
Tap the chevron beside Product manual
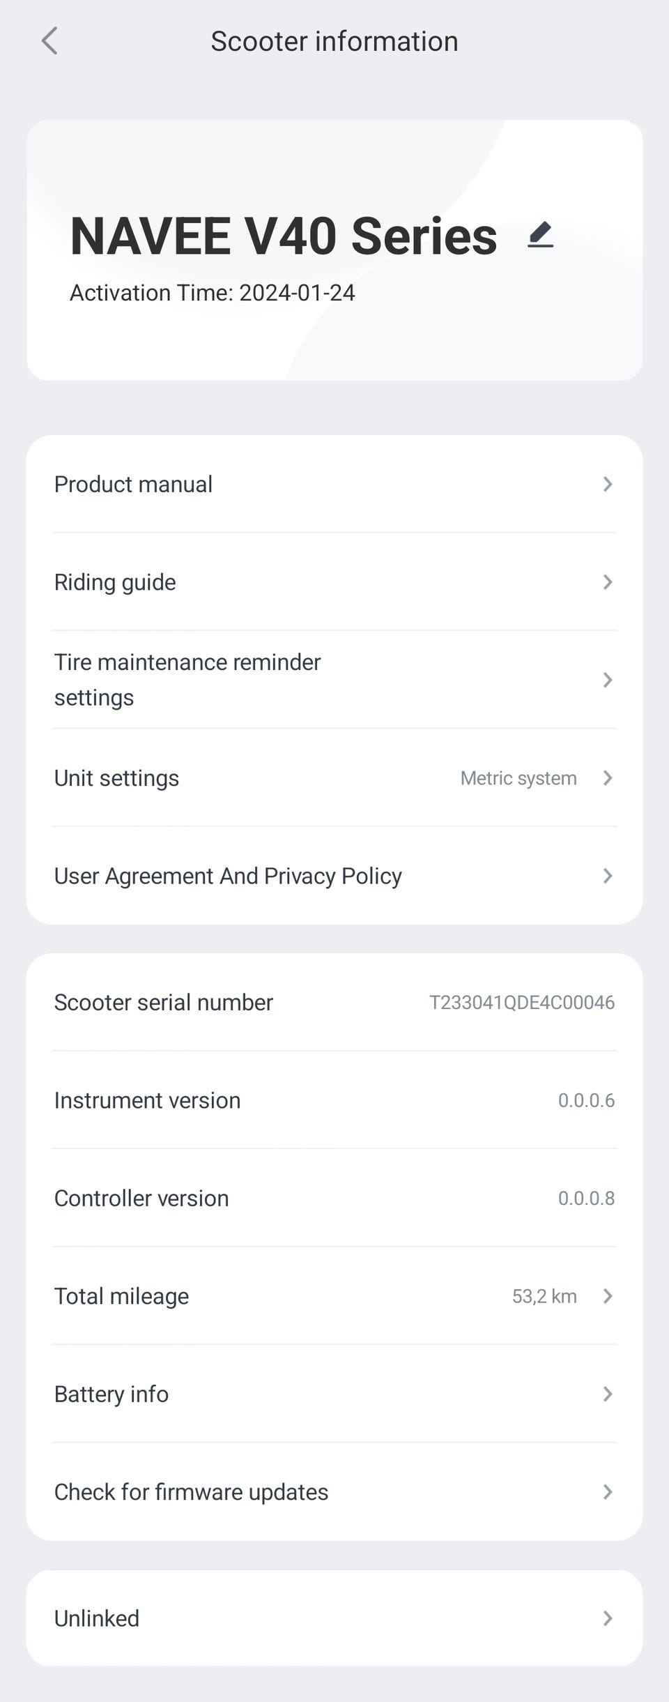coord(608,484)
